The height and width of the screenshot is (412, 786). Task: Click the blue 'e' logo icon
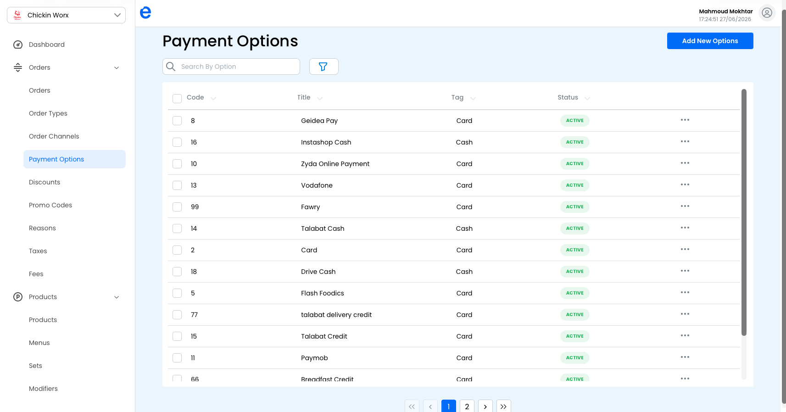pos(145,12)
